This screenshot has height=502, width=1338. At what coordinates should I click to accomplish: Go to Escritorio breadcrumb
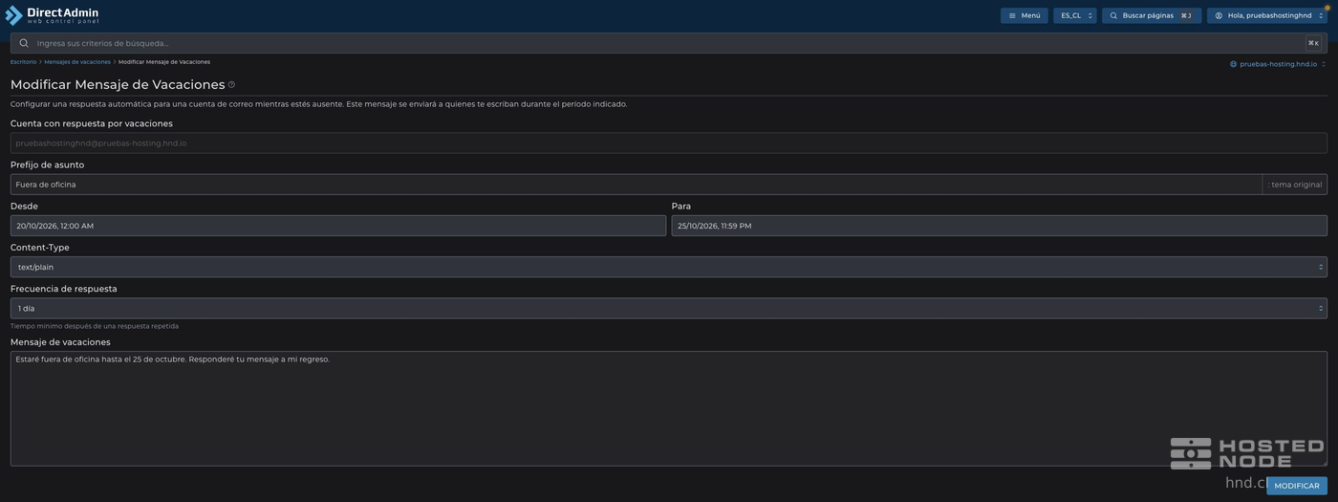pos(23,62)
